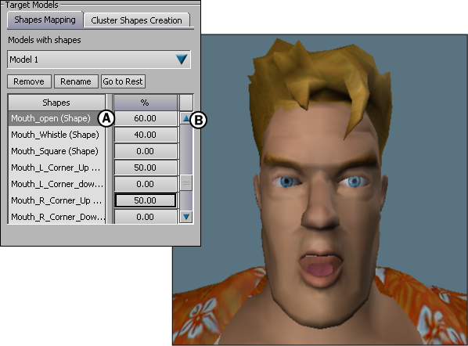
Task: Click the Mouth_Whistle 40.00 percent field
Action: [x=146, y=135]
